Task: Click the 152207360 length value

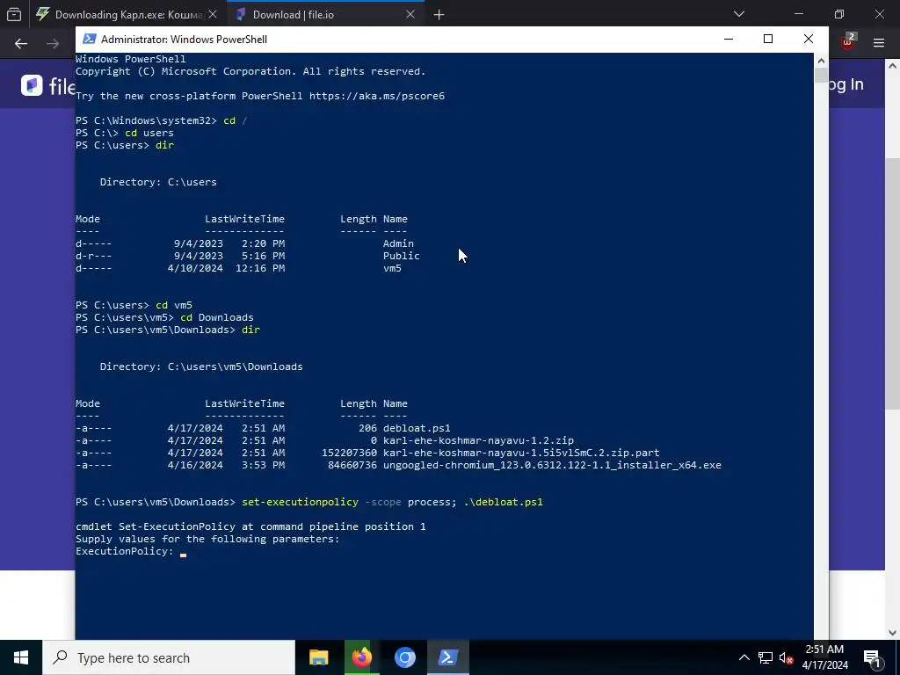Action: tap(349, 453)
